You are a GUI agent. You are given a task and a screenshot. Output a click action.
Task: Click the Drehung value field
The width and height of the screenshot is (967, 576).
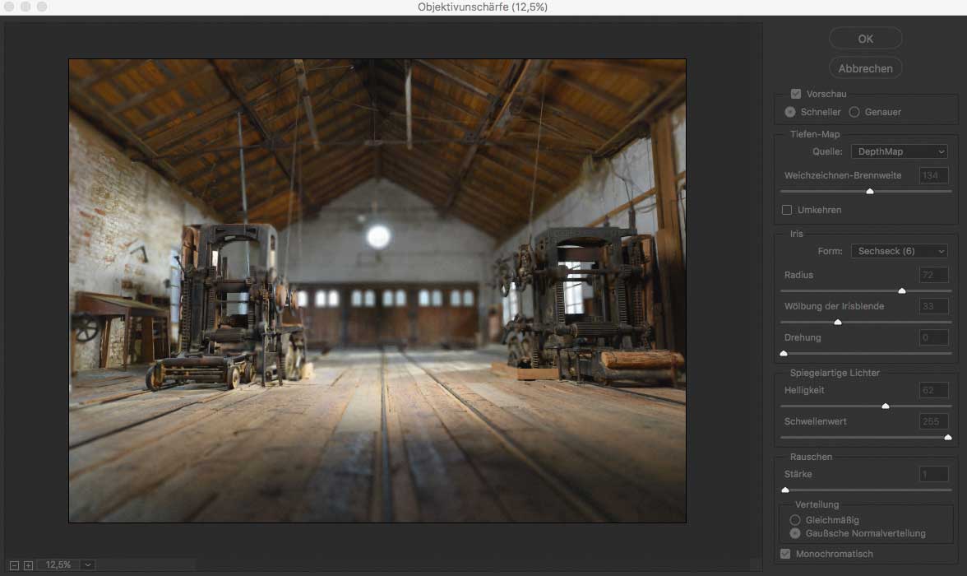click(x=934, y=337)
